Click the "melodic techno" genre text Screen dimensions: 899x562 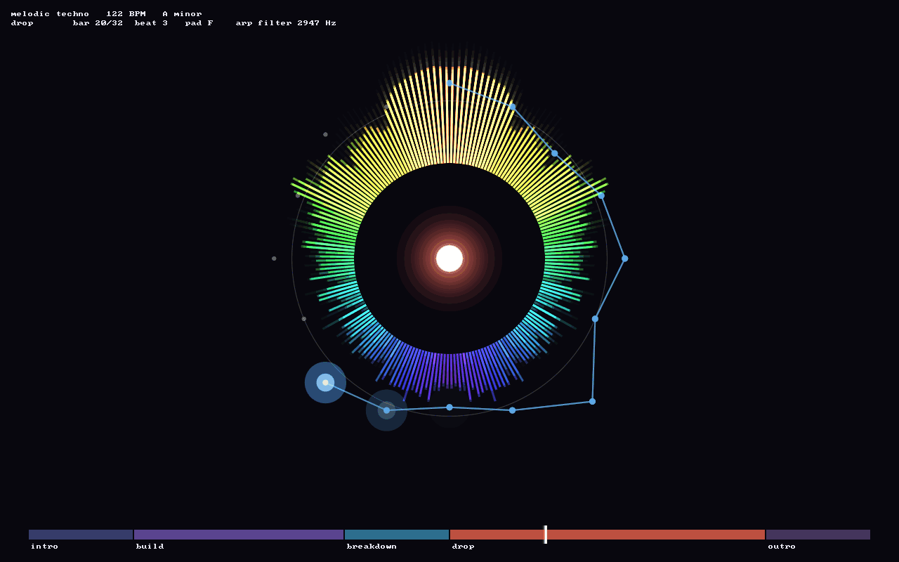(x=50, y=14)
